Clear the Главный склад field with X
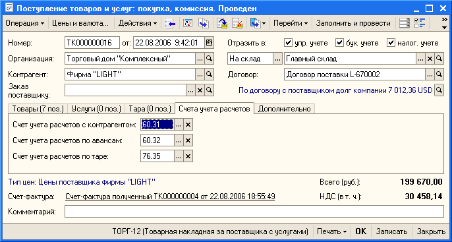Image resolution: width=452 pixels, height=242 pixels. coord(430,59)
